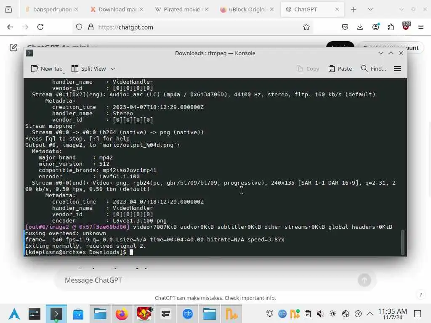This screenshot has height=323, width=431.
Task: Open the clipboard tray icon
Action: (x=308, y=314)
